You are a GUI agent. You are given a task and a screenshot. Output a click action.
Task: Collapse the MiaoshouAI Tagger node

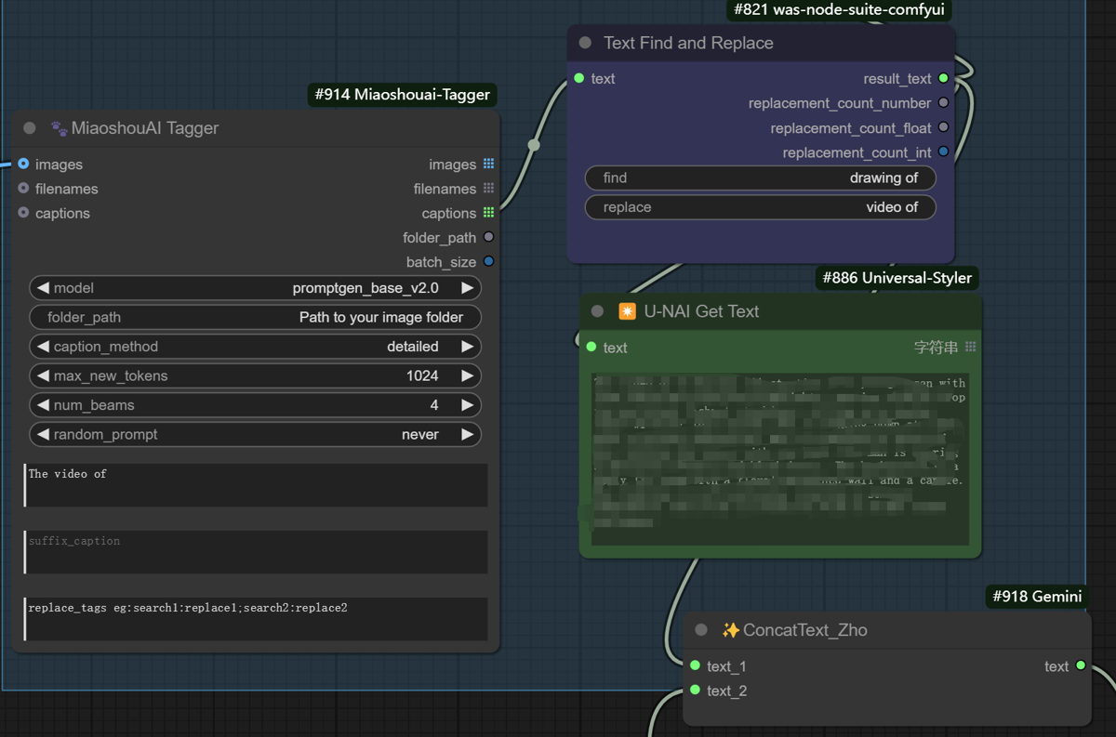click(30, 128)
